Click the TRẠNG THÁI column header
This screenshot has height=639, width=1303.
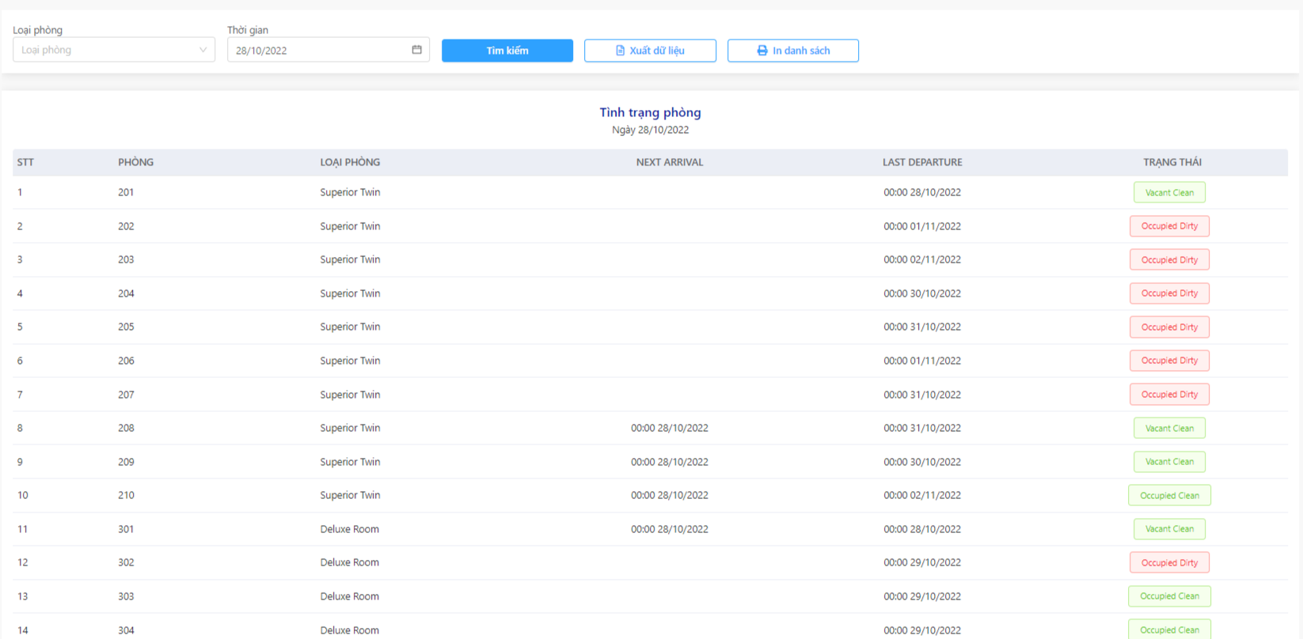point(1172,162)
